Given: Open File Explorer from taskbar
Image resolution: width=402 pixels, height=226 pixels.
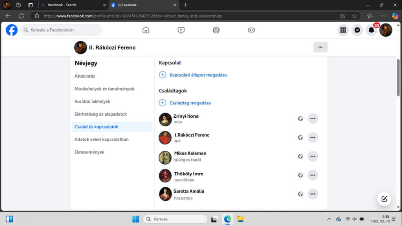Looking at the screenshot, I should pos(240,219).
